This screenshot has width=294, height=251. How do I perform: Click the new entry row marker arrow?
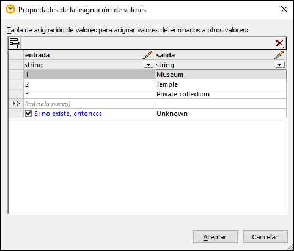pyautogui.click(x=16, y=104)
